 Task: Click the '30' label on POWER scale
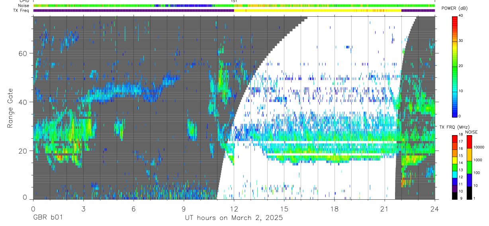(x=461, y=41)
